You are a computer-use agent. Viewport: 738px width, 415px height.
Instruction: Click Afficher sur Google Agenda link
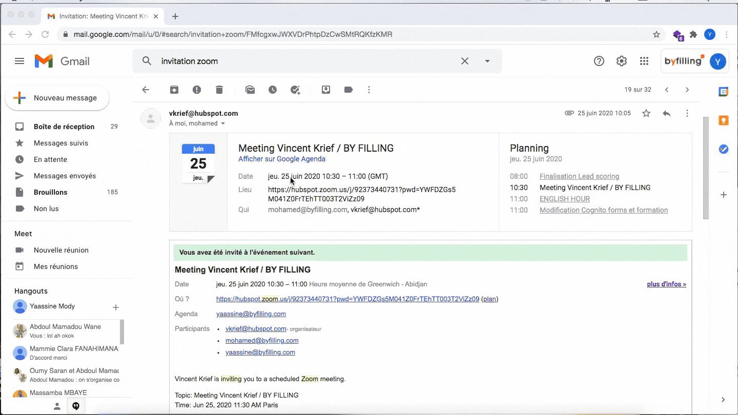282,159
